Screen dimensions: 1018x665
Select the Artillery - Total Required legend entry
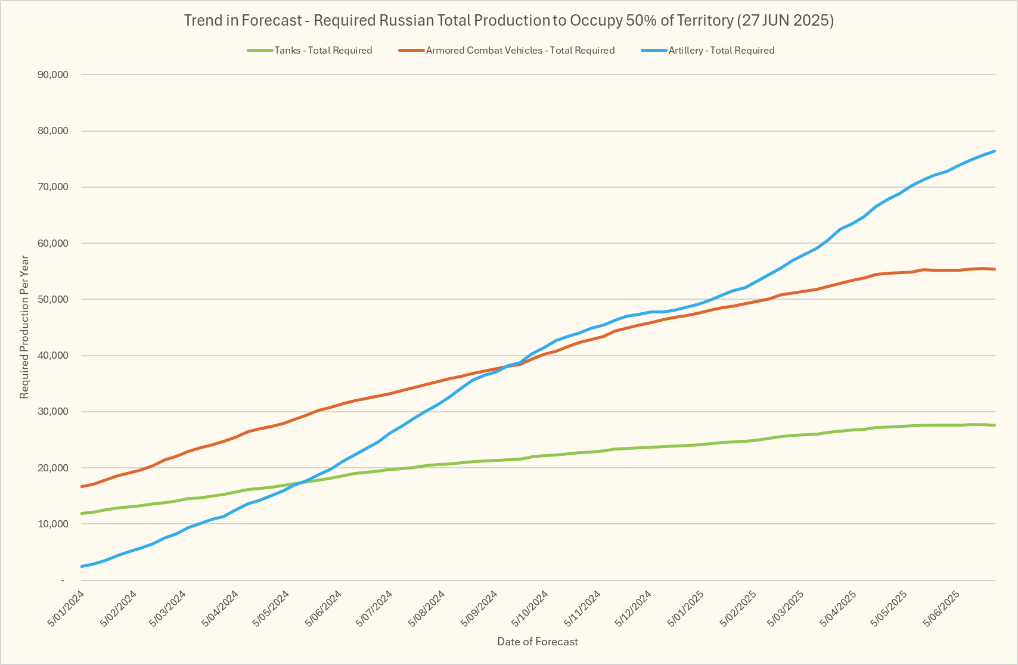(x=721, y=51)
